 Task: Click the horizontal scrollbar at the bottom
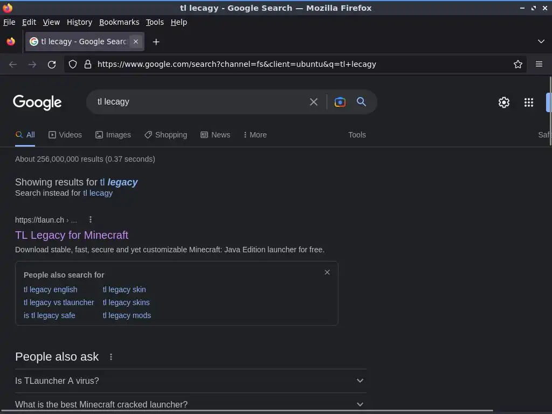point(246,411)
